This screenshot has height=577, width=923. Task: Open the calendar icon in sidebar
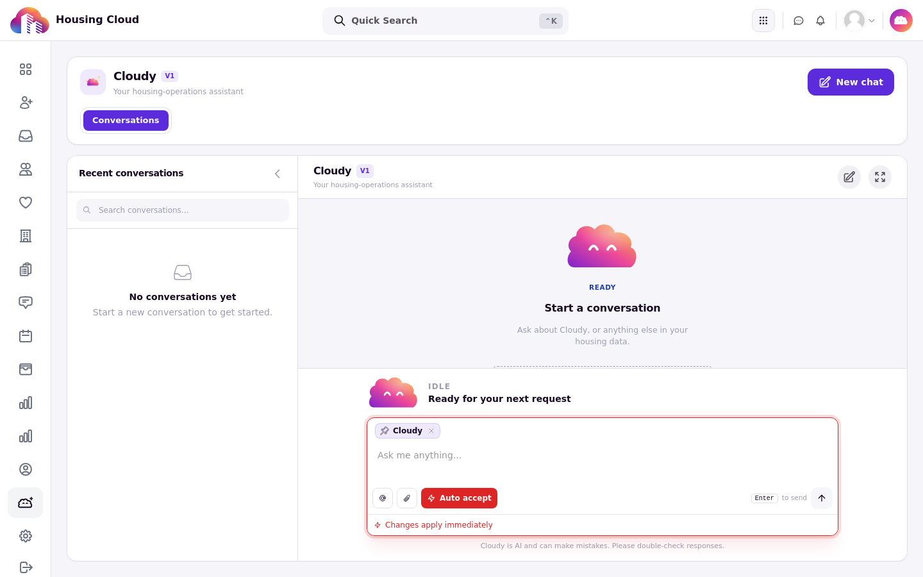(x=26, y=336)
